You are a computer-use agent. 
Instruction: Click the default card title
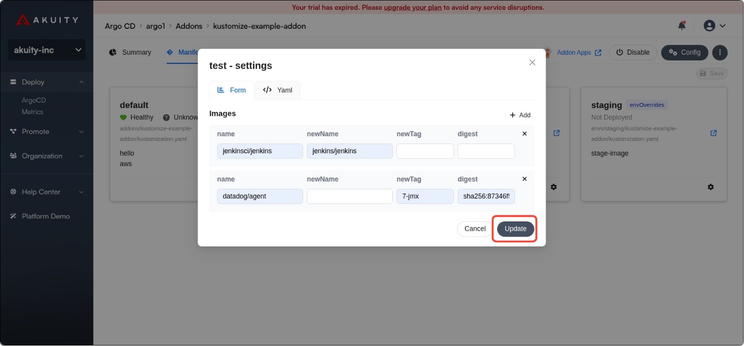[x=134, y=105]
